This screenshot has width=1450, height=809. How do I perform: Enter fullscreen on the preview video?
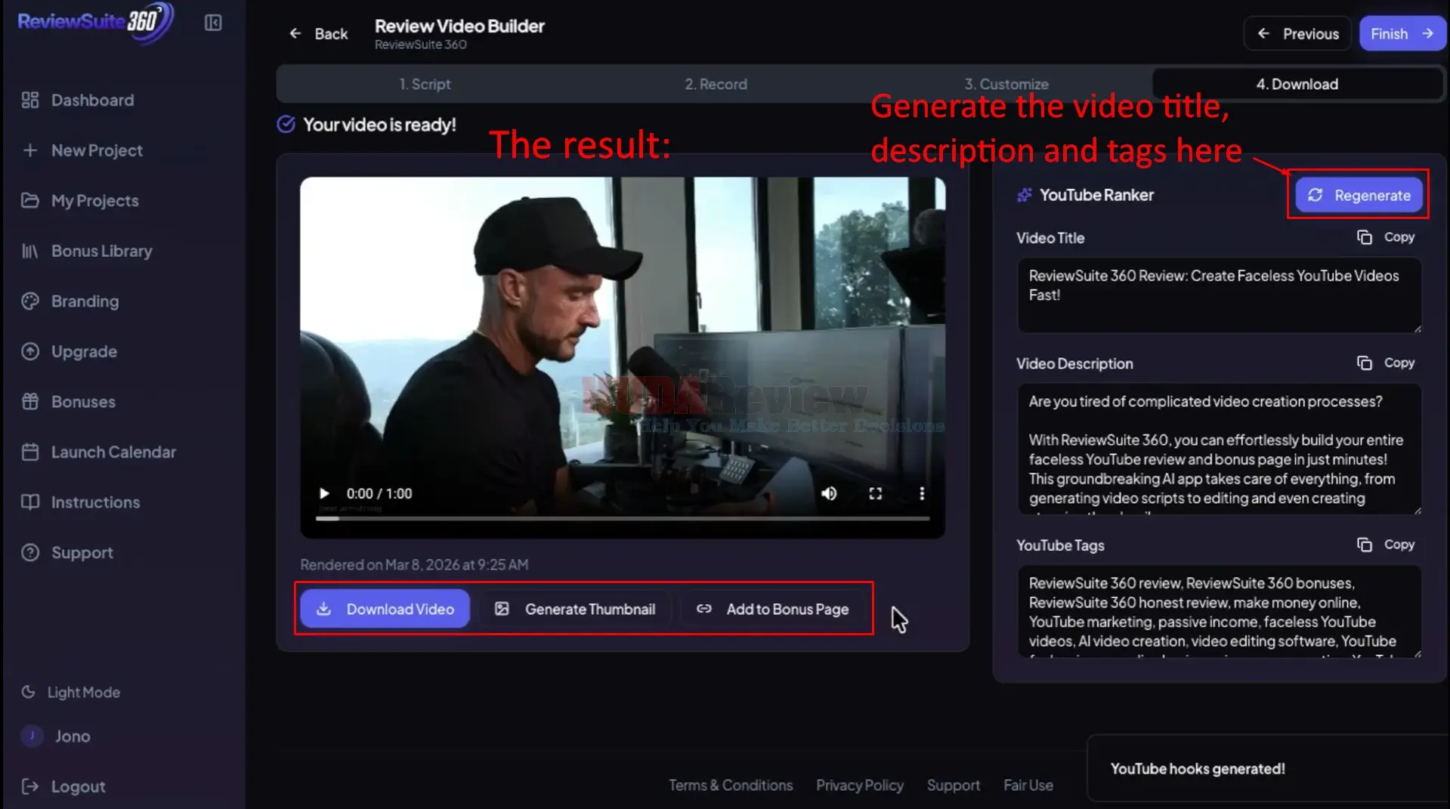pyautogui.click(x=876, y=493)
